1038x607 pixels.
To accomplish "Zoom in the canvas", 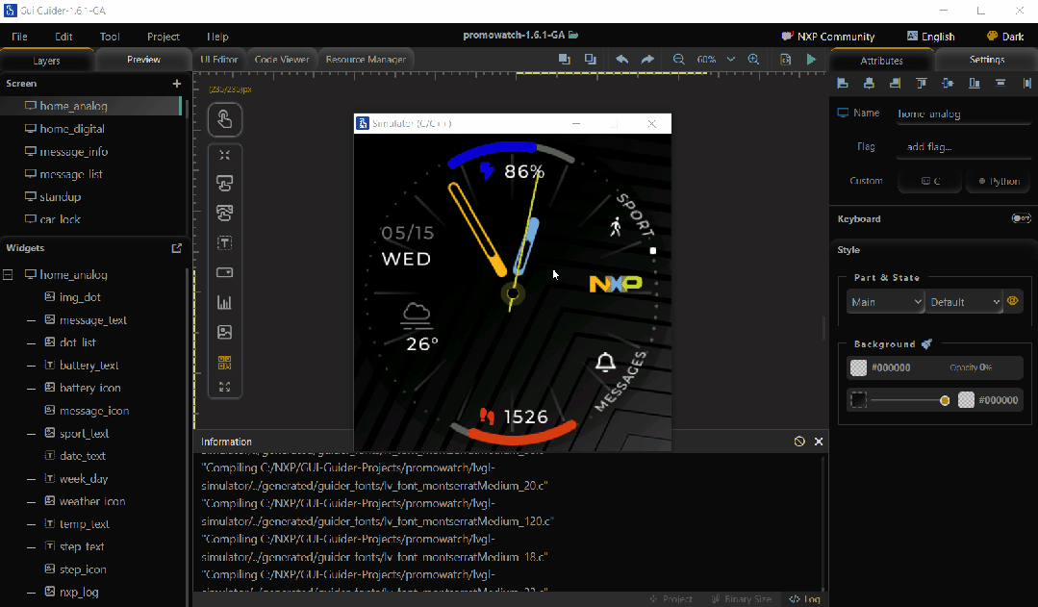I will 753,60.
